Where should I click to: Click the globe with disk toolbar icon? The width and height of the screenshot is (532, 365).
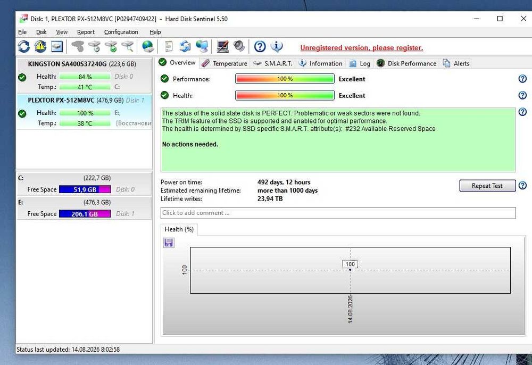pyautogui.click(x=148, y=46)
